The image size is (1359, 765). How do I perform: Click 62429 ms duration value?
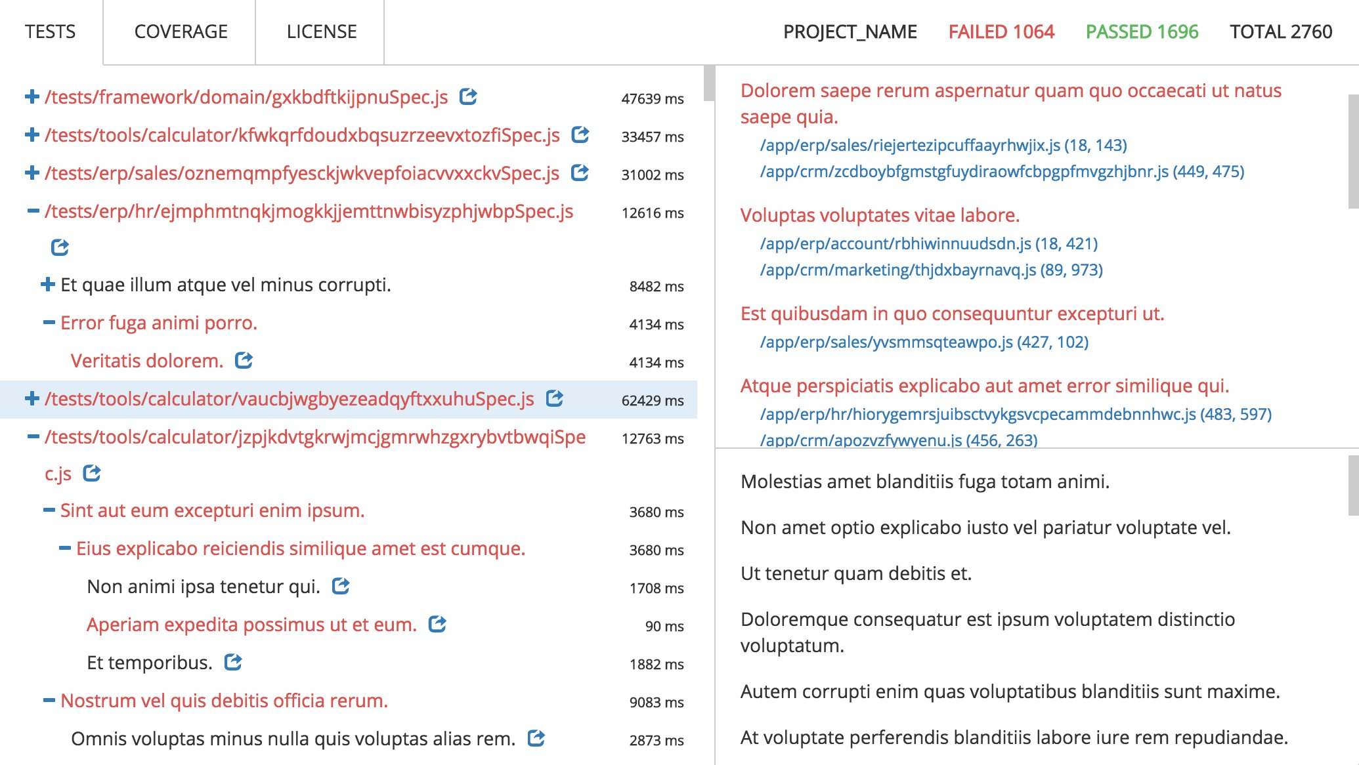click(x=653, y=400)
